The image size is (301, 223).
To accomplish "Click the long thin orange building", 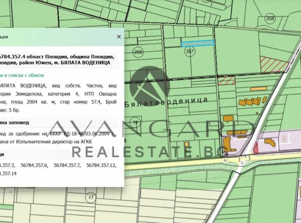I will tap(259, 89).
